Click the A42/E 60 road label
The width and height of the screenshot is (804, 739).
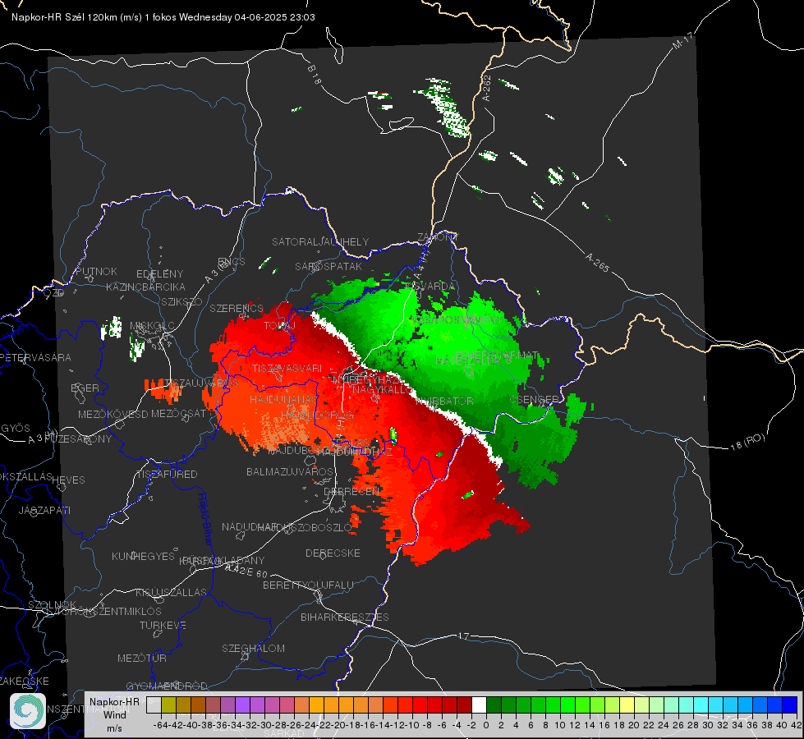(246, 571)
